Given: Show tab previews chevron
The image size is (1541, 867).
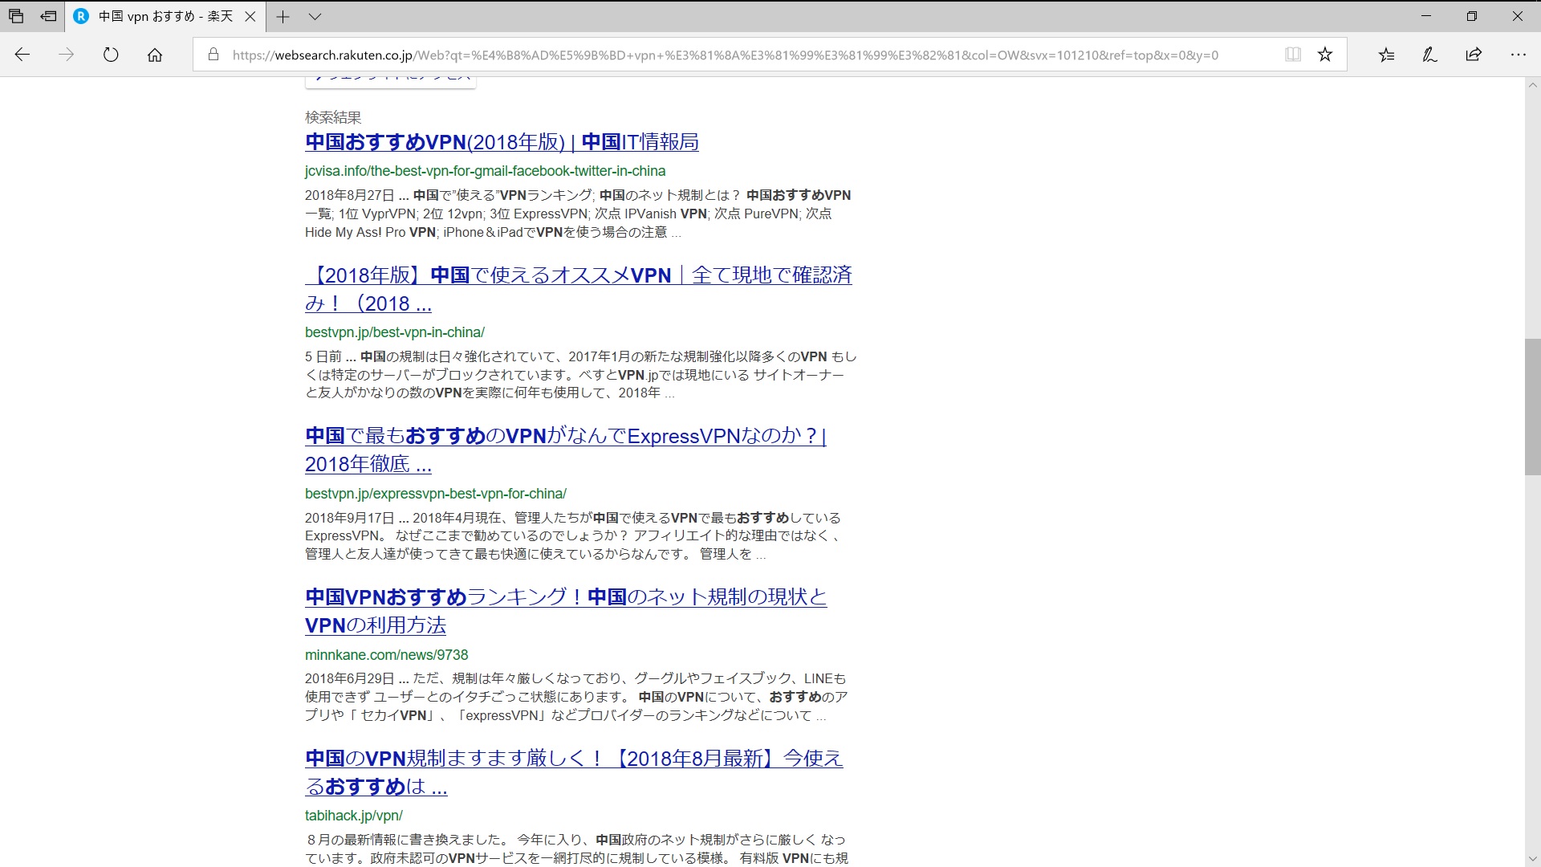Looking at the screenshot, I should coord(315,16).
